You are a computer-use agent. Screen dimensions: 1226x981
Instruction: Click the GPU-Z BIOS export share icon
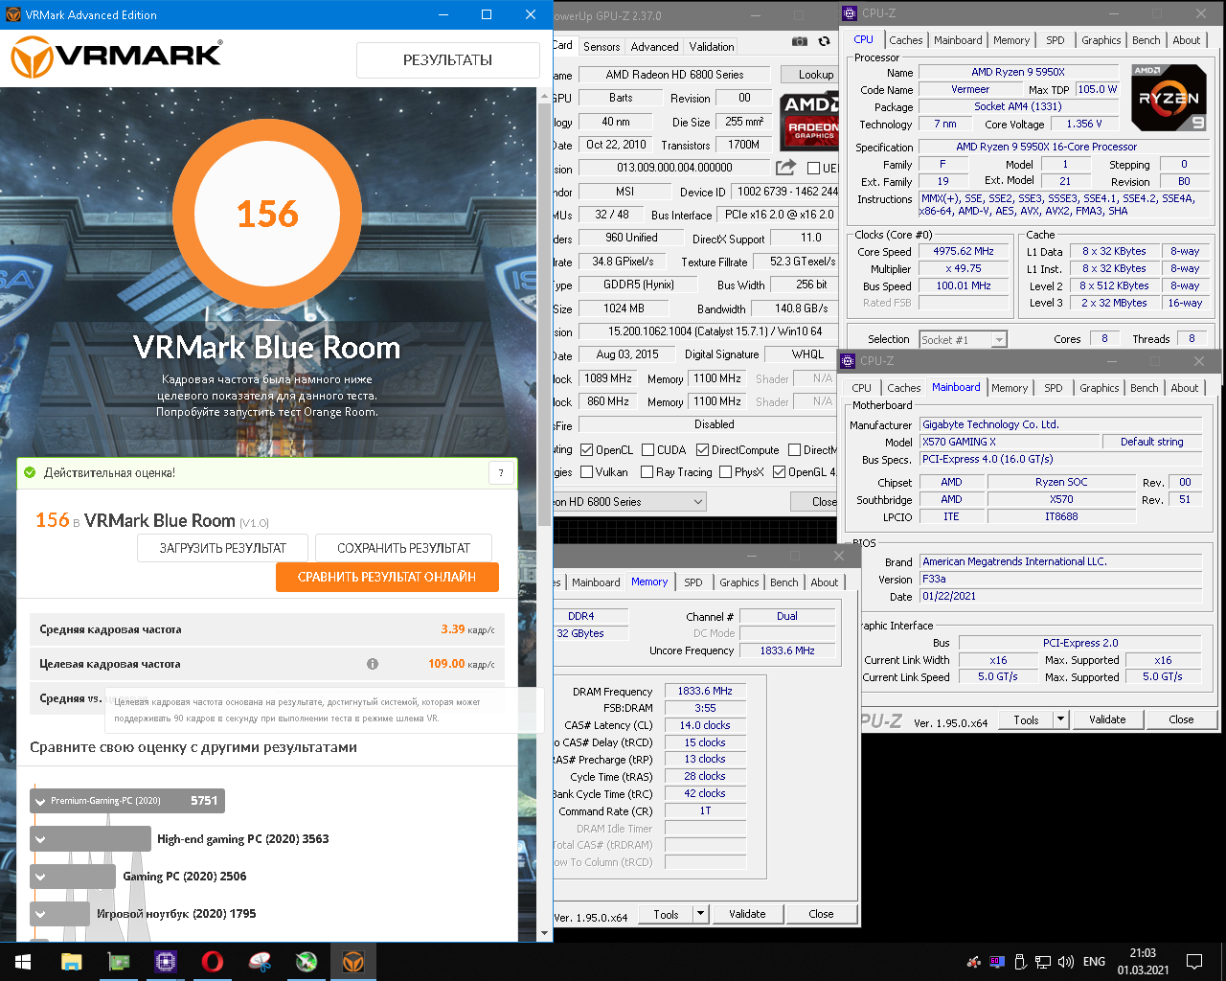point(785,167)
